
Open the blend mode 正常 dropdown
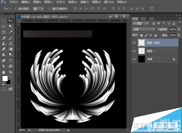point(143,29)
